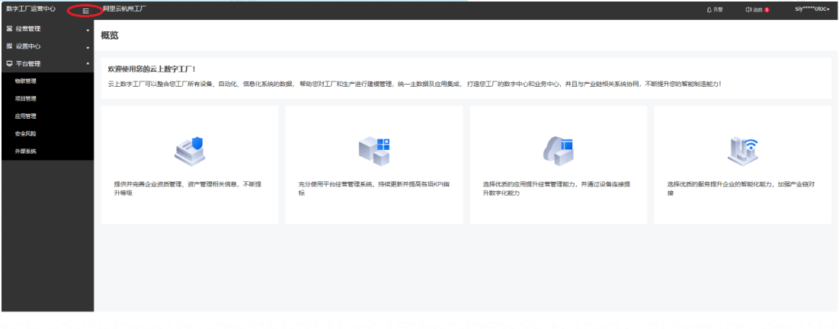Open the 消息 messages speaker icon
The image size is (839, 329).
(x=748, y=10)
